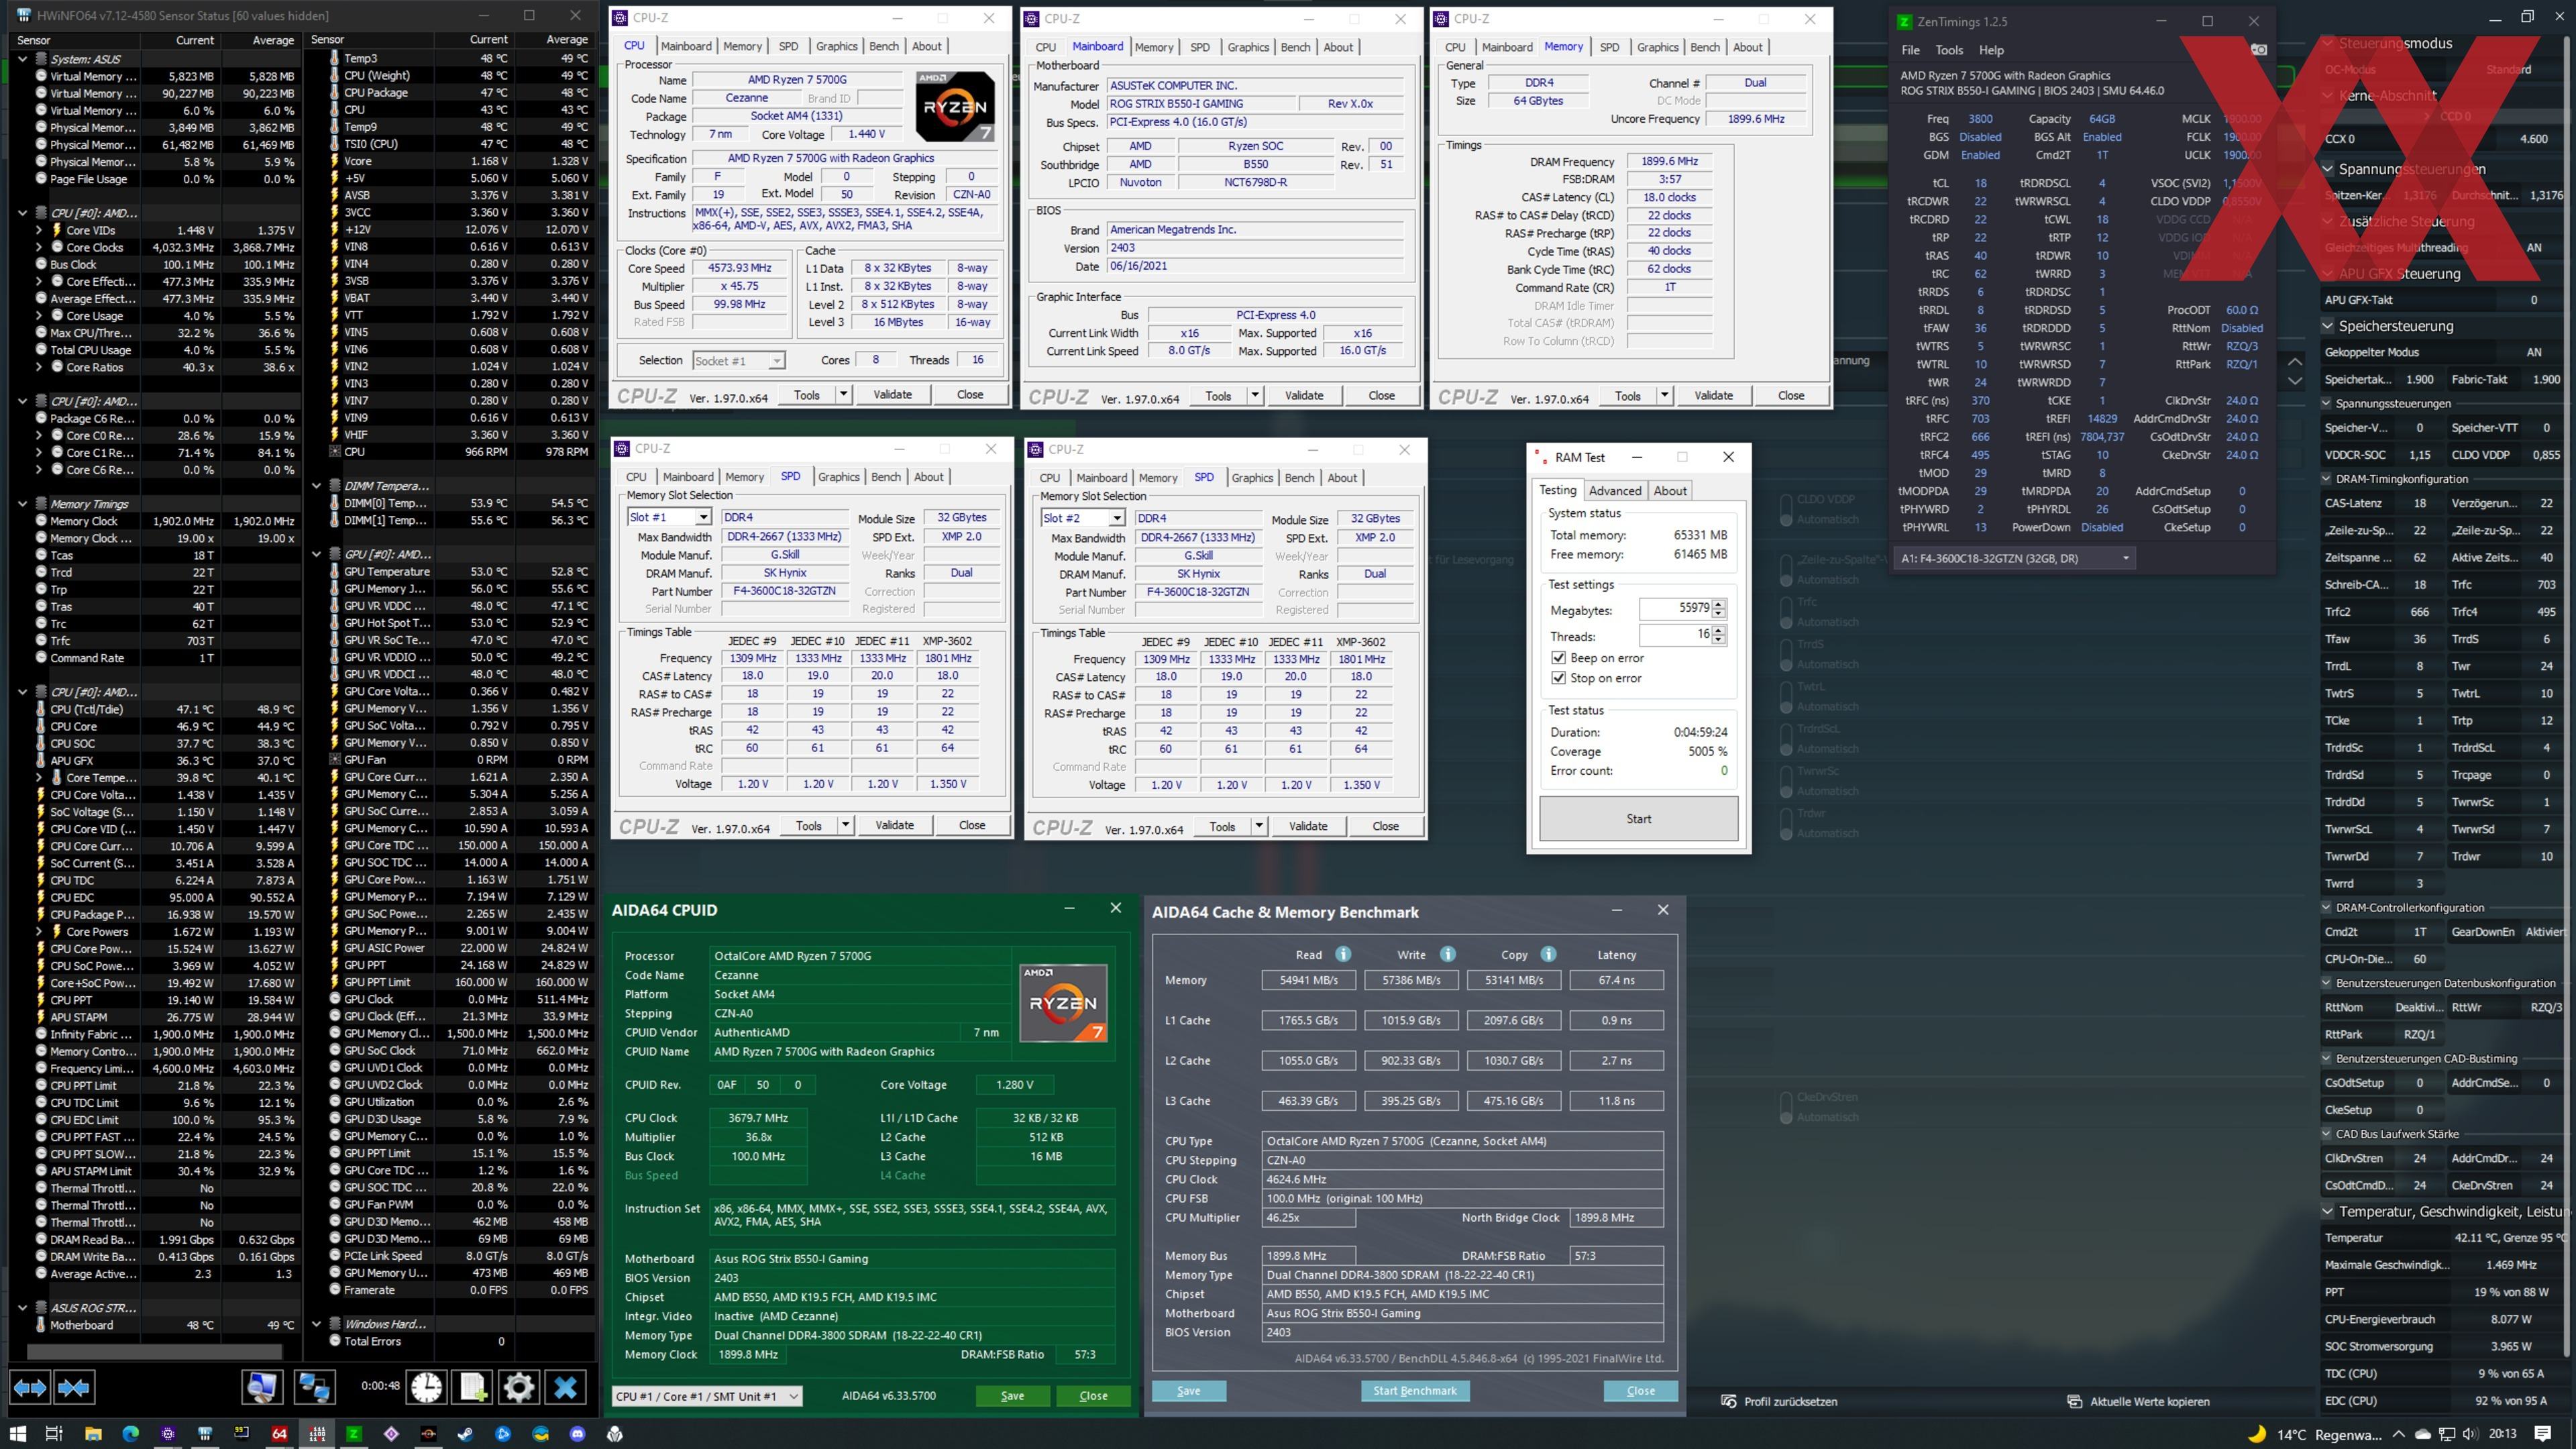Switch to the Advanced tab in RAM Test
This screenshot has width=2576, height=1449.
pyautogui.click(x=1615, y=490)
